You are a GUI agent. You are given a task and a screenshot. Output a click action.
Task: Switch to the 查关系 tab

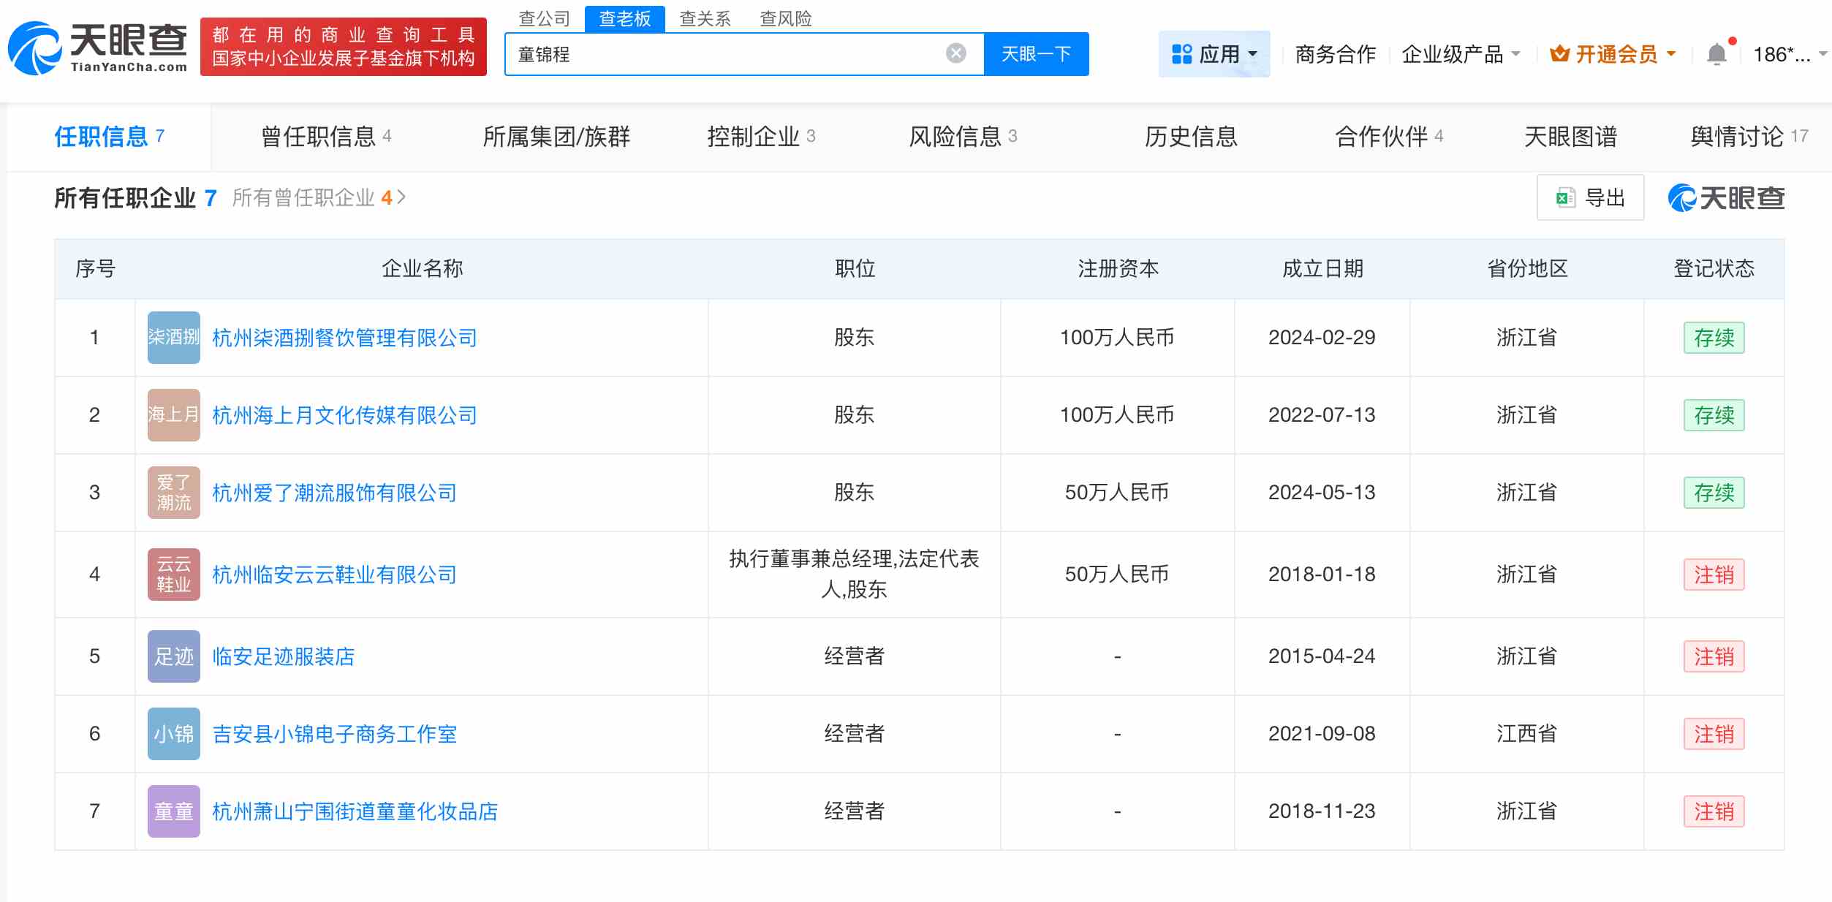pos(705,18)
